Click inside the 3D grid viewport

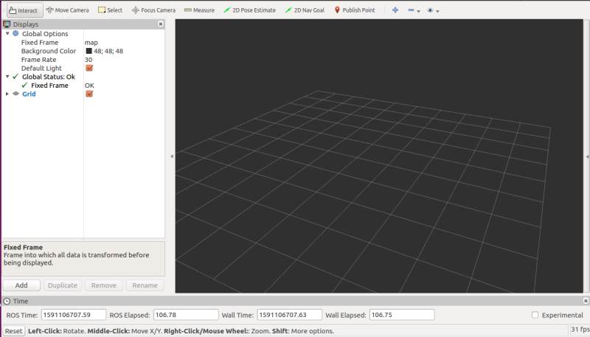click(379, 156)
